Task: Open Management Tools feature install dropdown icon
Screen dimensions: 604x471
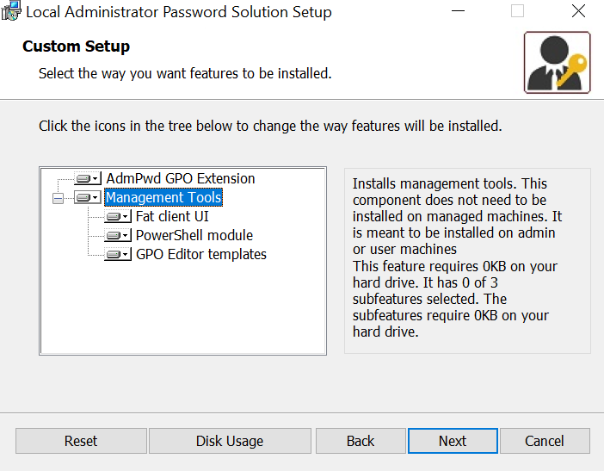Action: (88, 197)
